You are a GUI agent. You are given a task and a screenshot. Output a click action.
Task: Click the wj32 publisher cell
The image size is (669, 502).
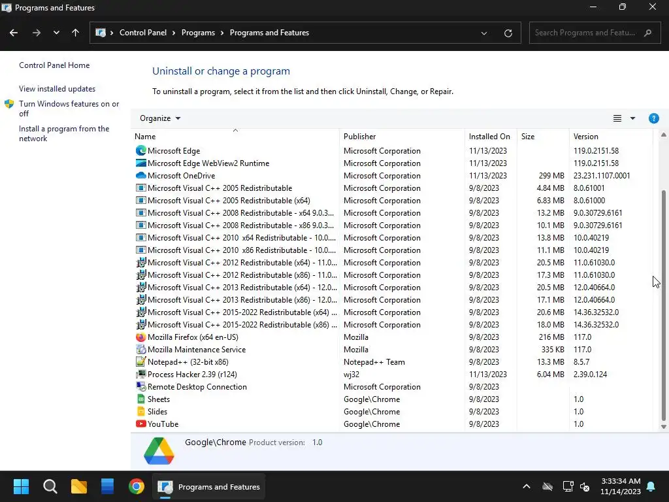[x=351, y=375]
